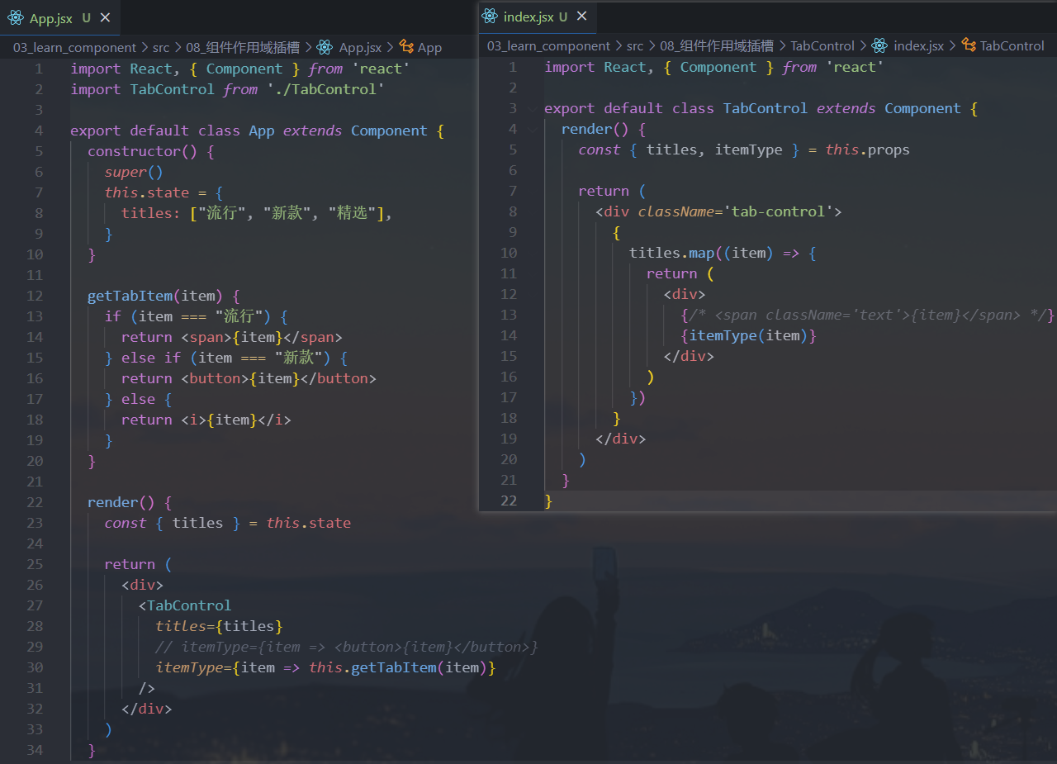This screenshot has height=764, width=1057.
Task: Click line number 12 in App.jsx gutter
Action: tap(35, 296)
